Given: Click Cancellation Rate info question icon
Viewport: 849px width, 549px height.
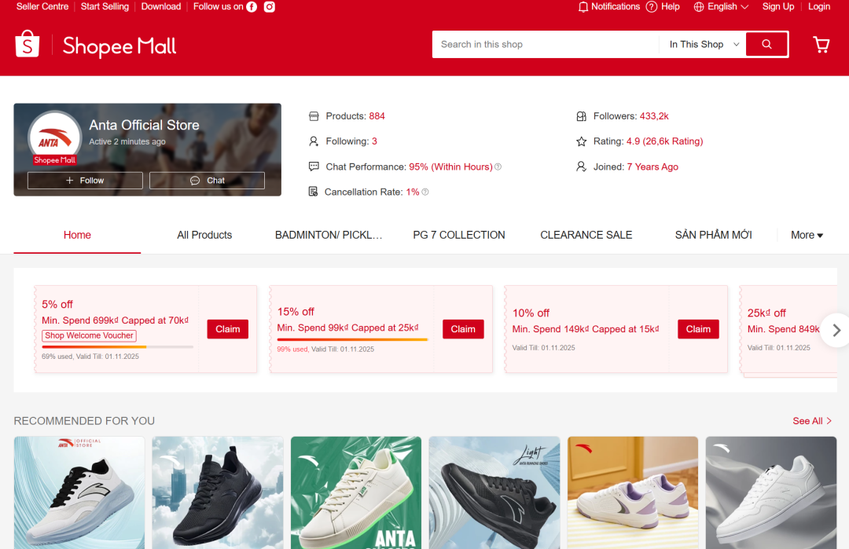Looking at the screenshot, I should 425,192.
